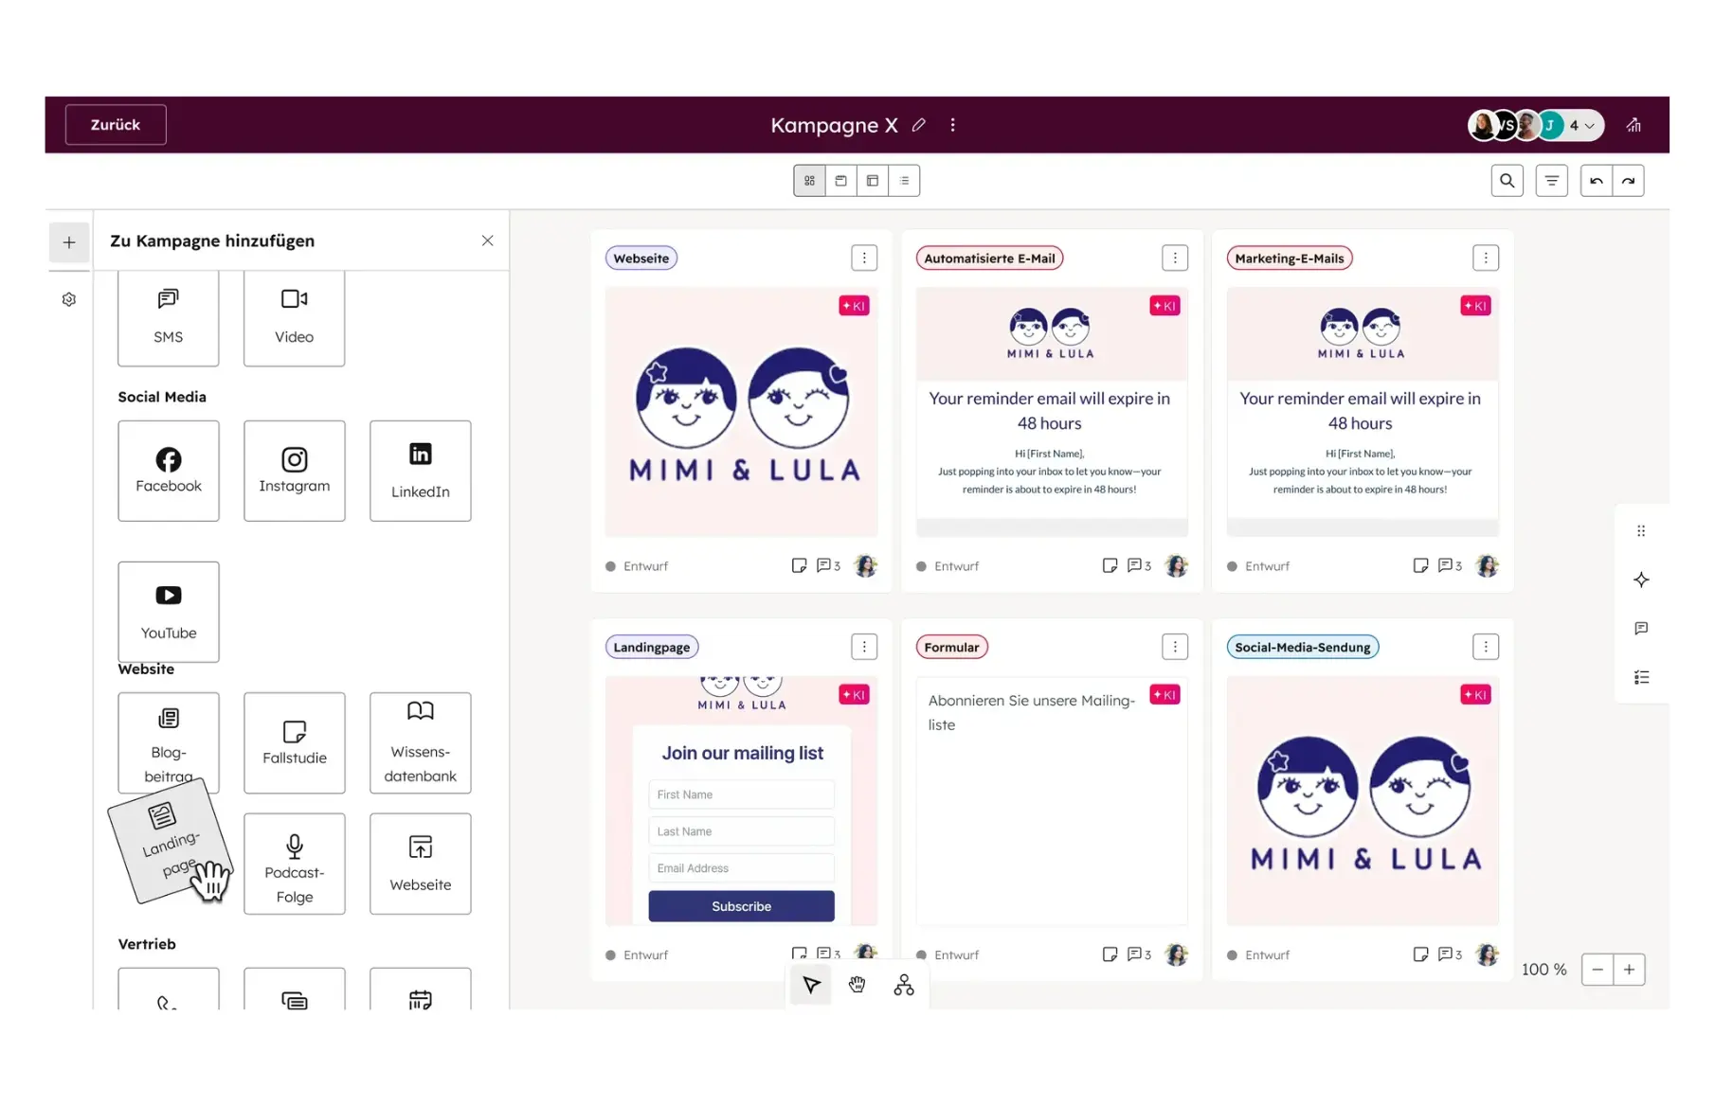Click the KI badge on Social-Media-Sendung card
1715x1106 pixels.
tap(1475, 695)
